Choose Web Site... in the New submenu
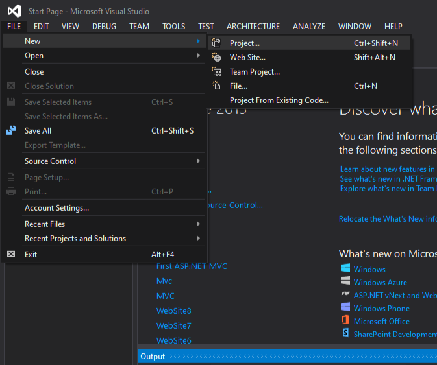Viewport: 437px width, 365px height. tap(309, 58)
